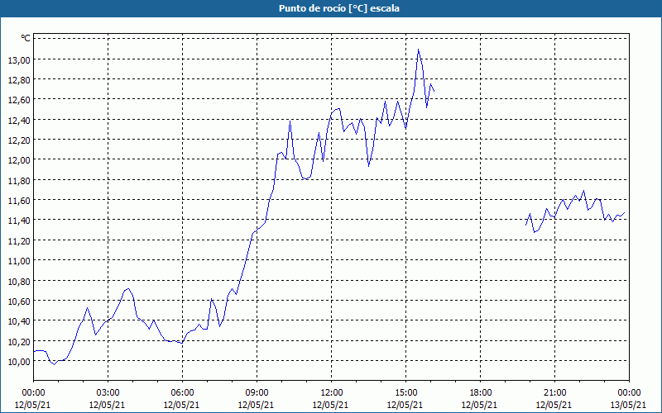Select the 10,20 y-axis value
Image resolution: width=662 pixels, height=413 pixels.
[x=19, y=341]
